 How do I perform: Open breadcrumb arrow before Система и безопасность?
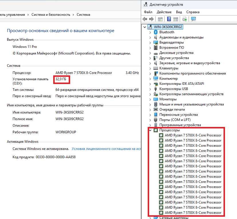click(28, 15)
